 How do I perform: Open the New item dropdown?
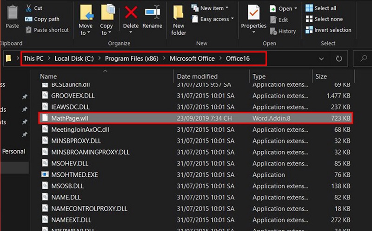coord(212,8)
